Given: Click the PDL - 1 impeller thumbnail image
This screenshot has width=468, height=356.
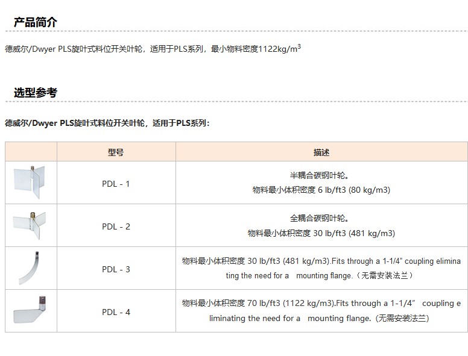Looking at the screenshot, I should click(x=30, y=182).
